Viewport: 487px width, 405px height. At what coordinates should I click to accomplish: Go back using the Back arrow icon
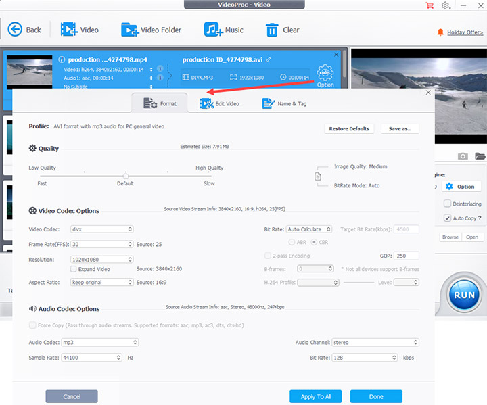tap(15, 30)
